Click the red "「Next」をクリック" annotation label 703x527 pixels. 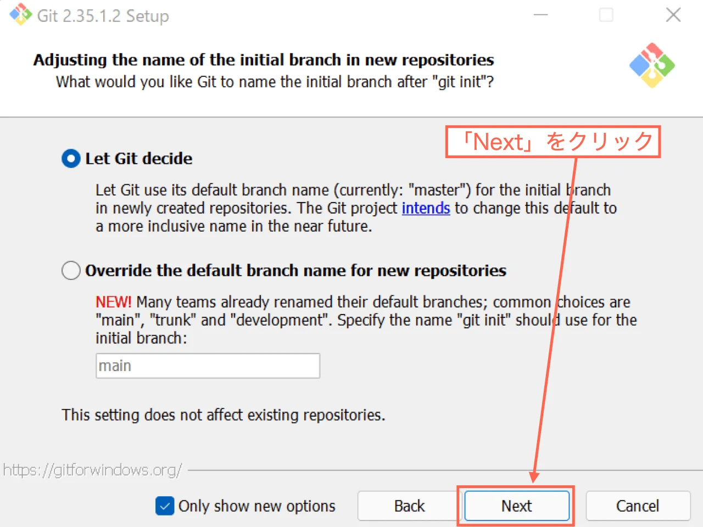[553, 142]
